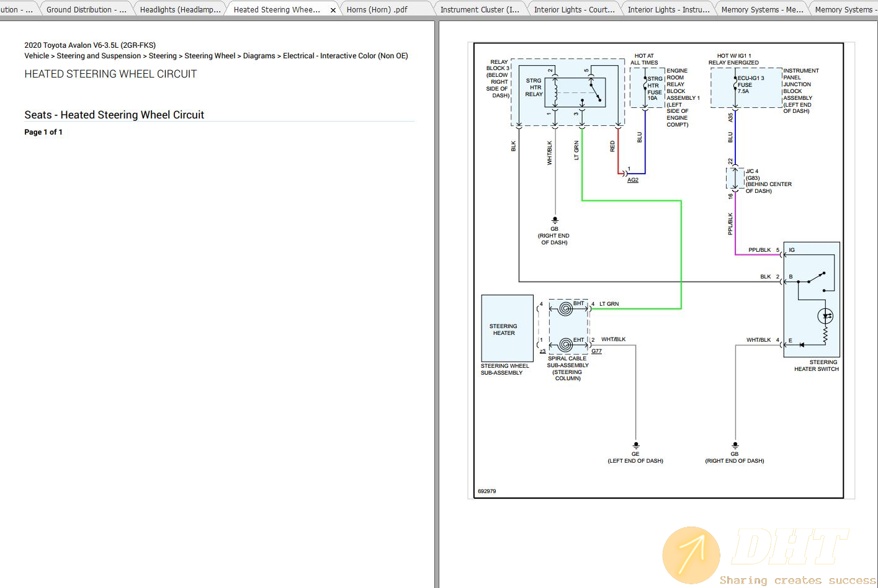Open the Interior Lights - Instrument tab
Screen dimensions: 878x588
click(668, 9)
